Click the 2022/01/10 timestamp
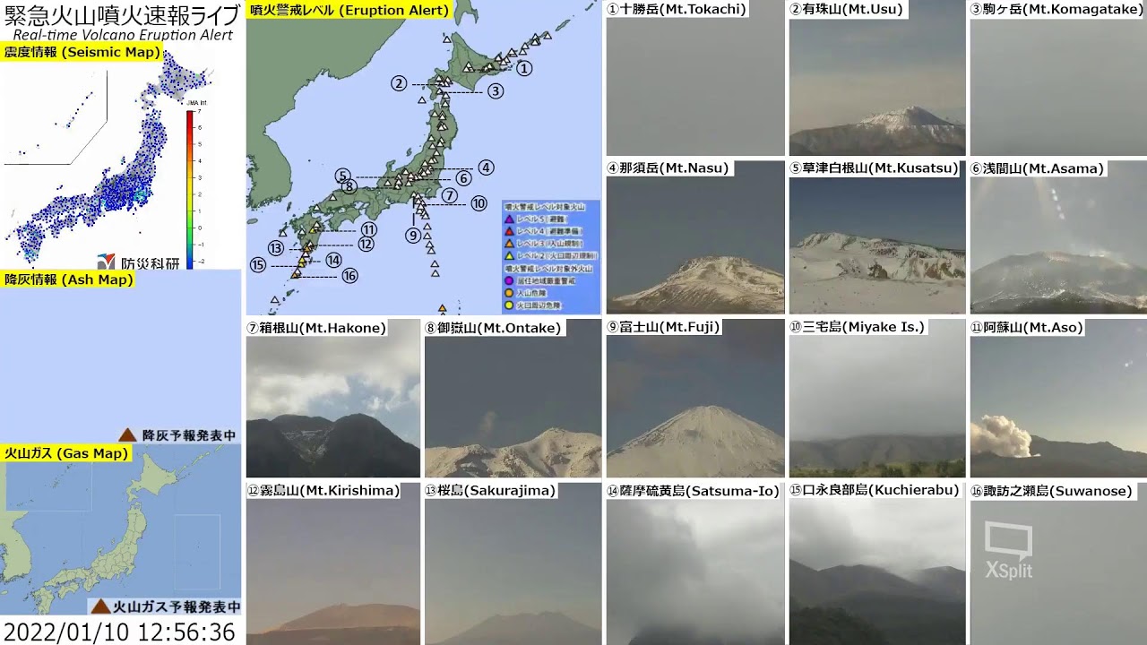The height and width of the screenshot is (645, 1147). coord(119,632)
